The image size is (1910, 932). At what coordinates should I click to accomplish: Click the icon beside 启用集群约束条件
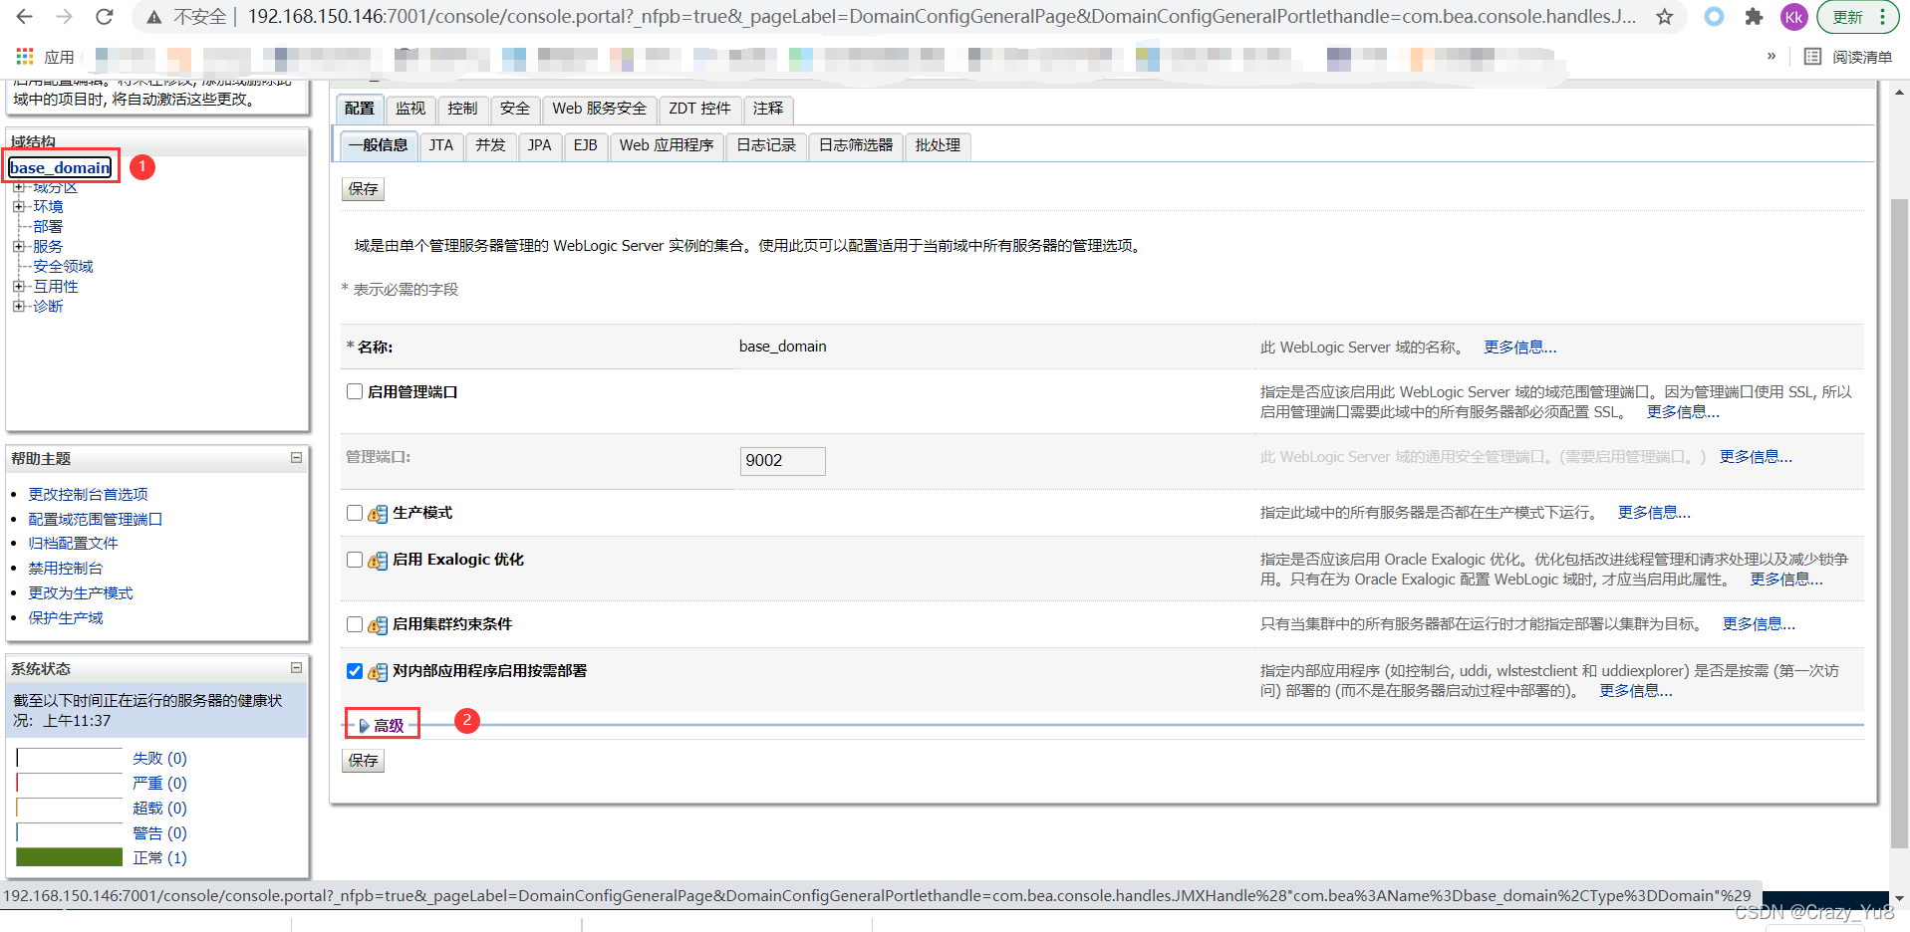[378, 625]
